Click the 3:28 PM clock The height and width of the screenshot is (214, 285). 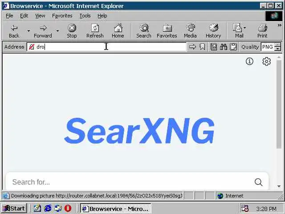(266, 209)
